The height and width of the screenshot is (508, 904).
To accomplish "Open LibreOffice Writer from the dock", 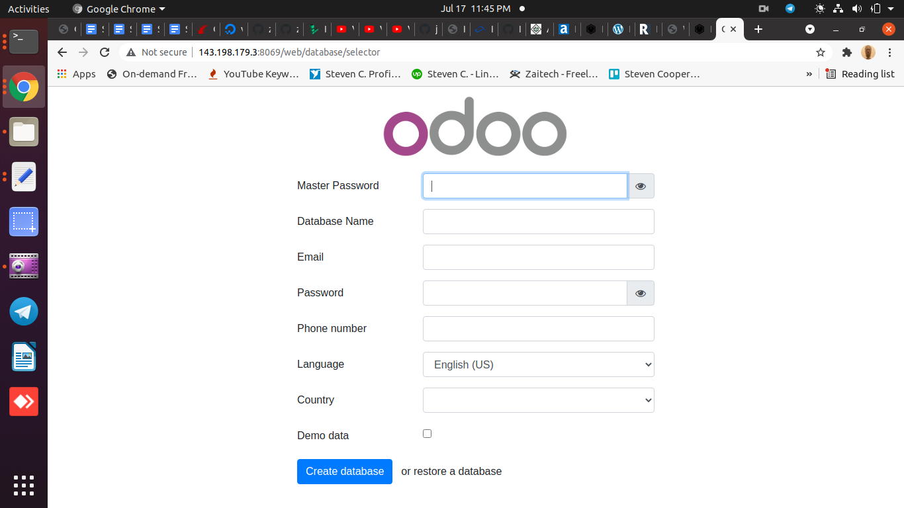I will (x=24, y=357).
